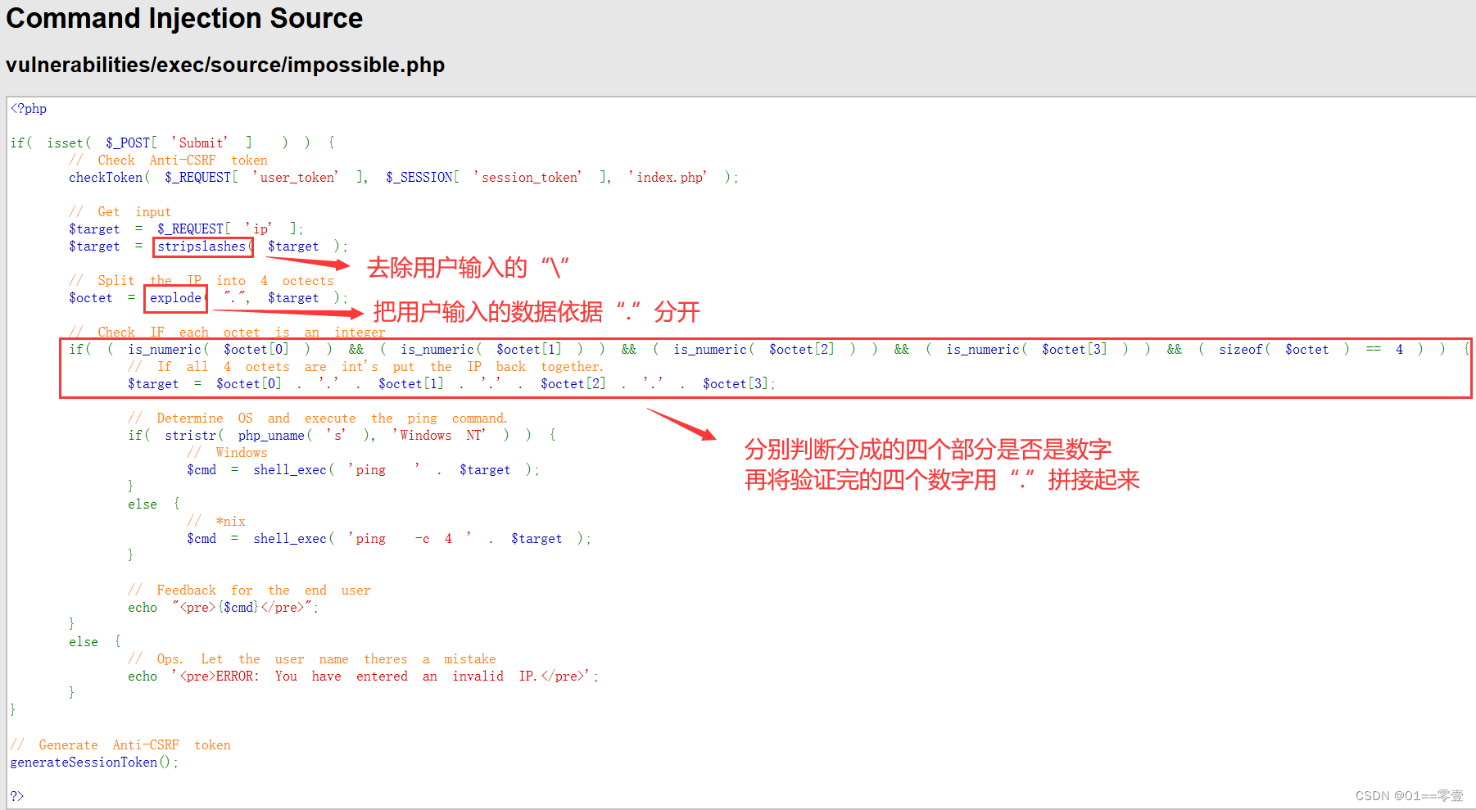Click the 'Windows NT' string

(x=439, y=436)
